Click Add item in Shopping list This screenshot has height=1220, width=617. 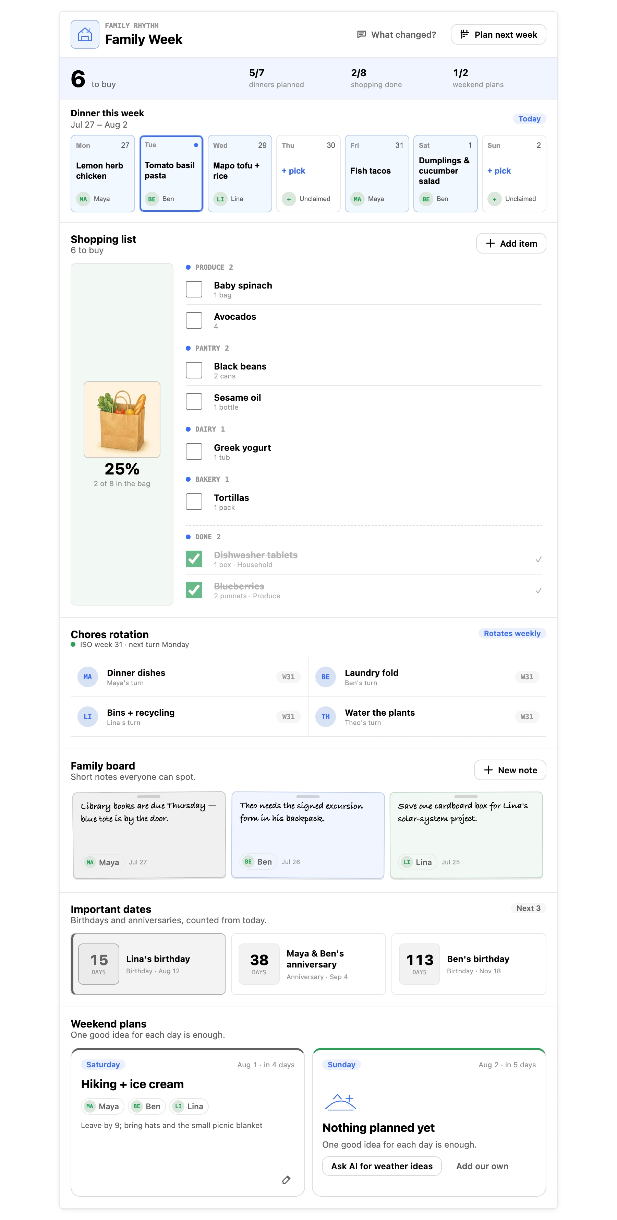click(511, 244)
